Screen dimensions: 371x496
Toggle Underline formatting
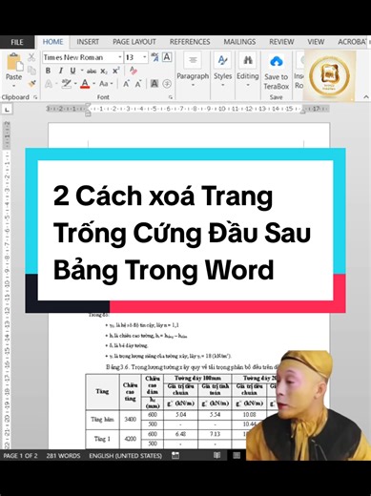pos(72,71)
